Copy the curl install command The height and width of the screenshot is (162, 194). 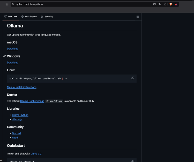[133, 78]
